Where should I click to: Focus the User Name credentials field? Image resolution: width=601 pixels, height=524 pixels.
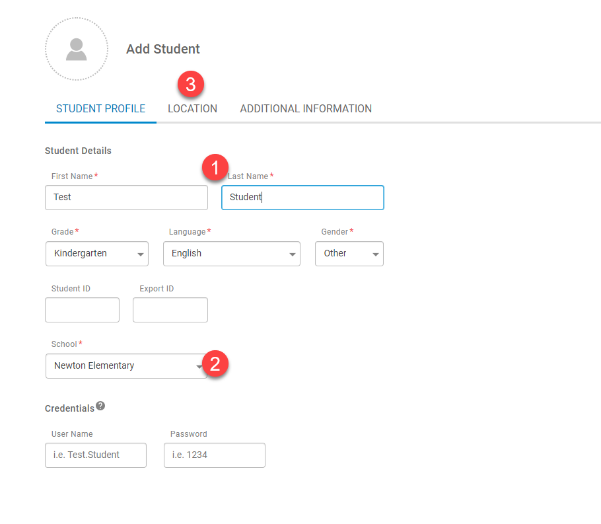coord(96,455)
